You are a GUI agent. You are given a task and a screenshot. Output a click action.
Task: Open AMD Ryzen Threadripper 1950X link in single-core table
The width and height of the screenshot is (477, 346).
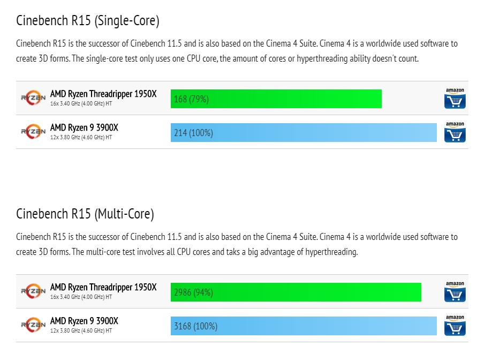click(103, 94)
